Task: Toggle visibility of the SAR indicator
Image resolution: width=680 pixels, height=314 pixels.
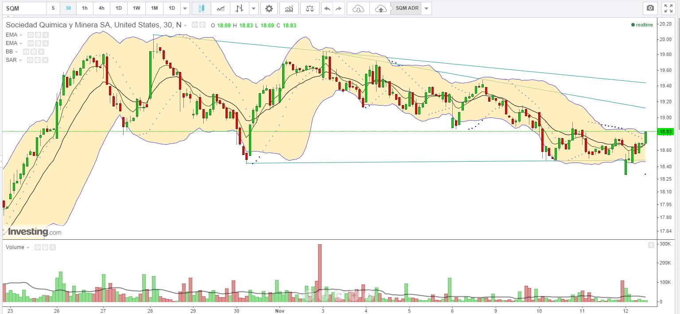Action: (x=31, y=60)
